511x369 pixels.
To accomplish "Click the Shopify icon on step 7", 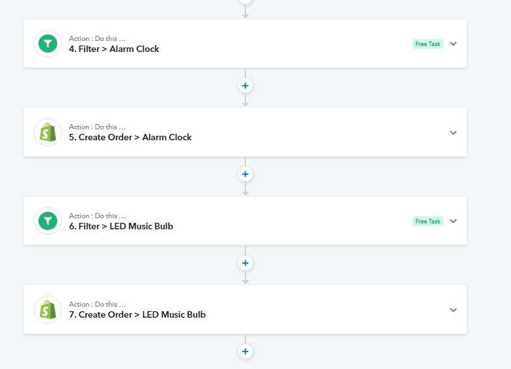I will [x=48, y=310].
